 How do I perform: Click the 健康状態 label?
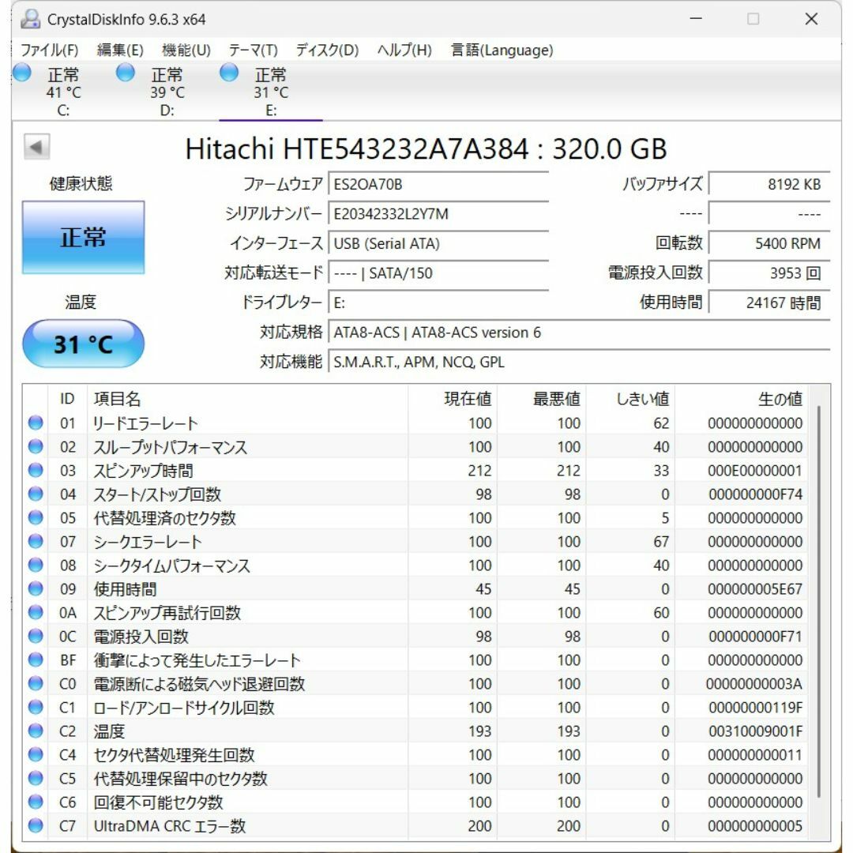coord(81,184)
